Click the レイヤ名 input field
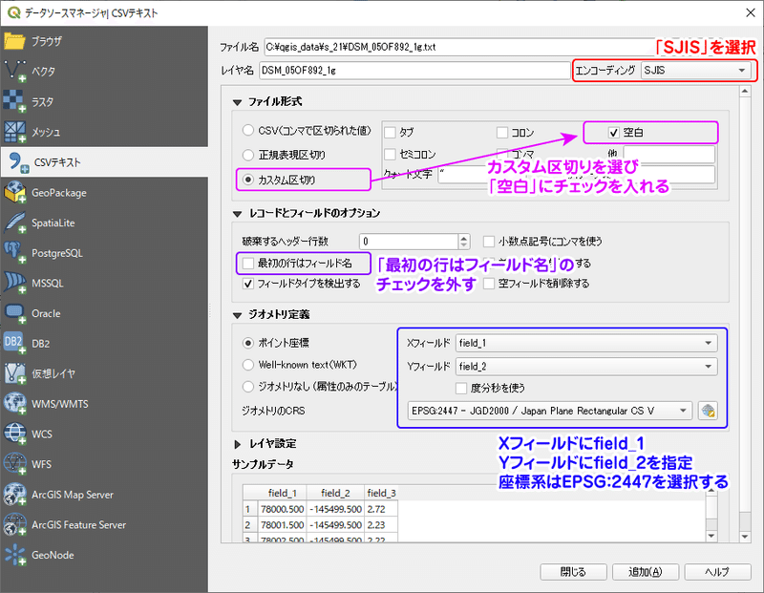 [x=414, y=70]
